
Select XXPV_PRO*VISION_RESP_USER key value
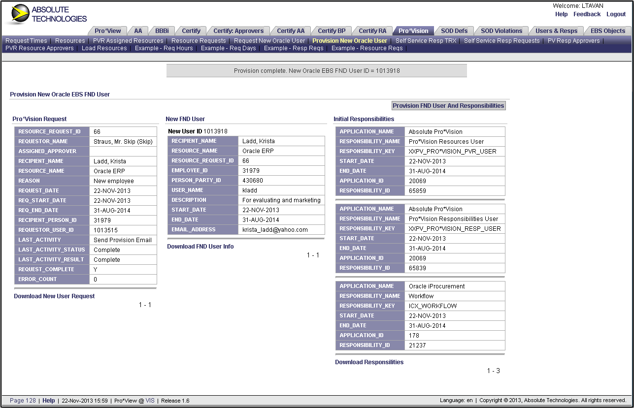coord(455,229)
